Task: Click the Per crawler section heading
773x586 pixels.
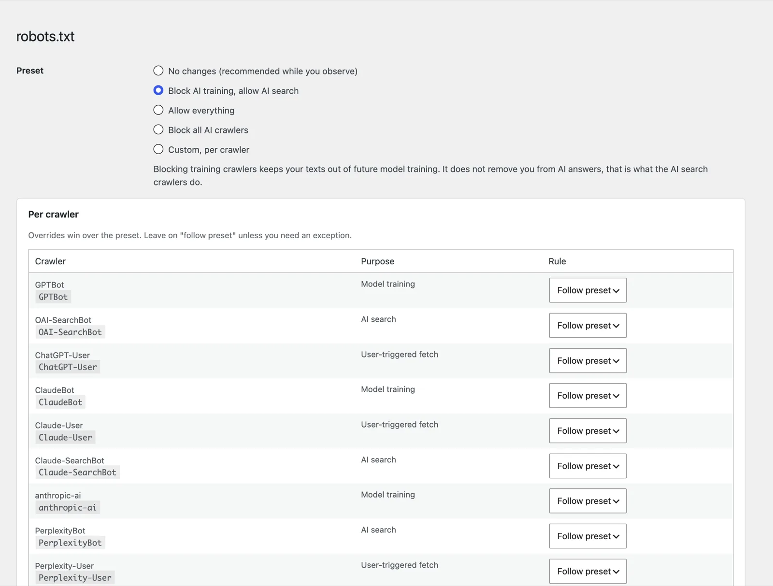Action: pos(53,214)
